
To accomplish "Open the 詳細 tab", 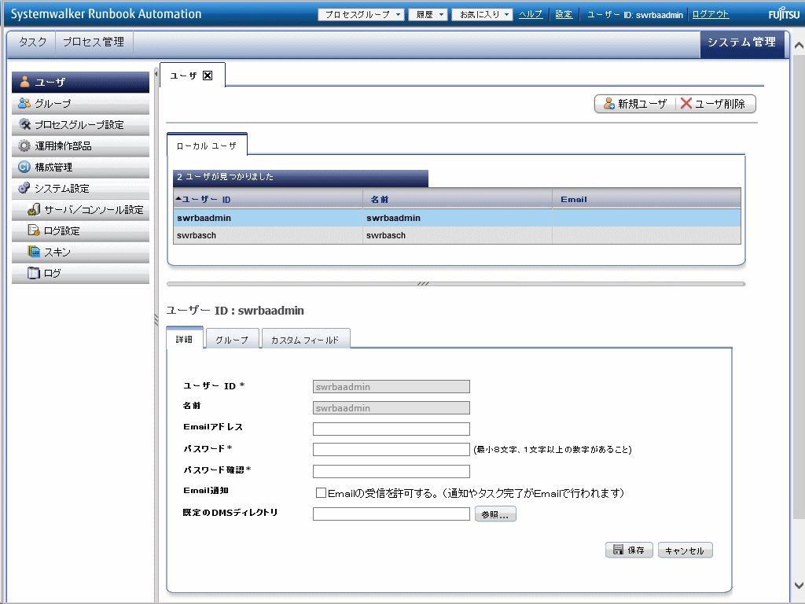I will (184, 339).
